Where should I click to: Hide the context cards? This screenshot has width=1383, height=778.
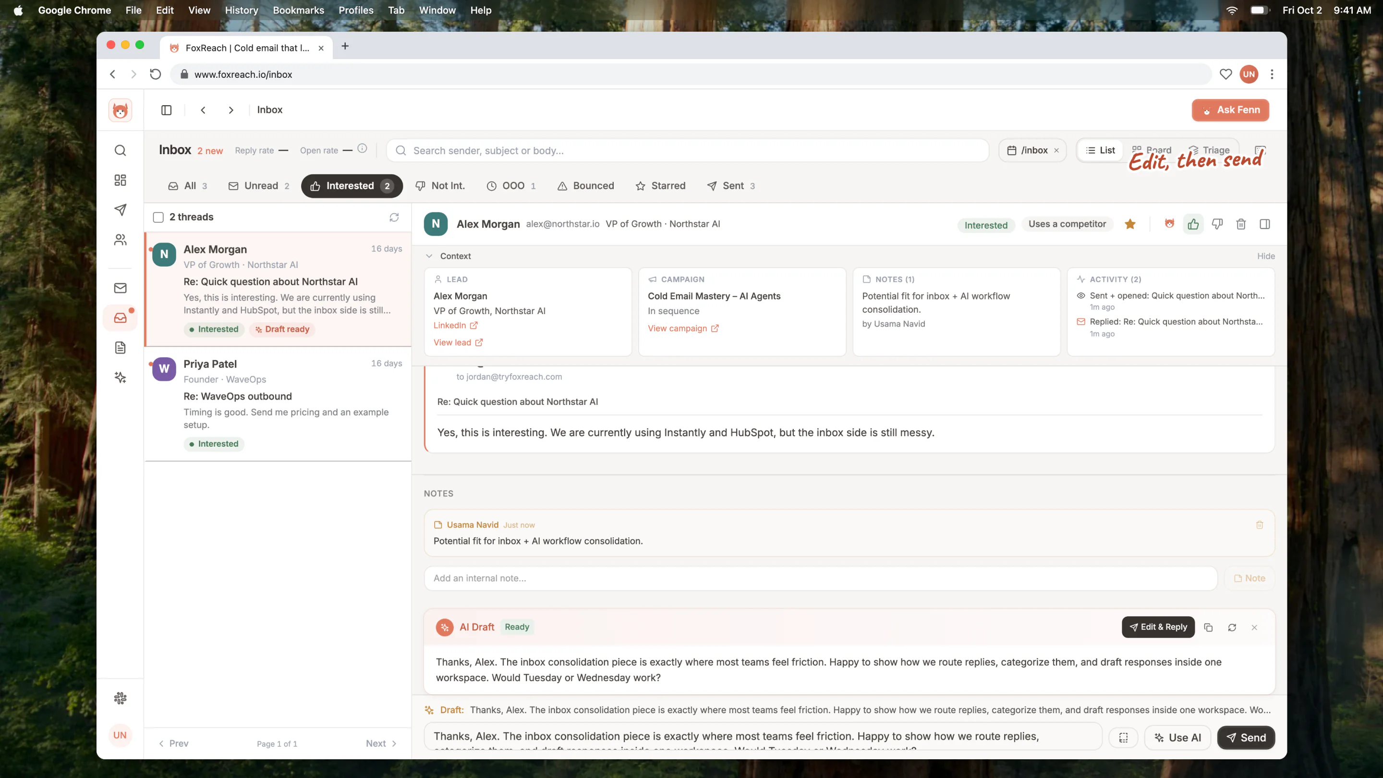1265,256
